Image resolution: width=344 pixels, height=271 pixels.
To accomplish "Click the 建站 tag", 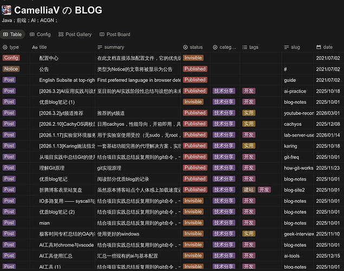I will click(249, 190).
